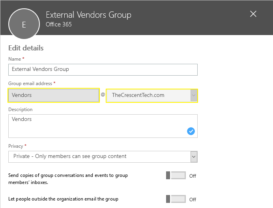The height and width of the screenshot is (208, 273).
Task: Click the External Vendors Group header title
Action: (88, 15)
